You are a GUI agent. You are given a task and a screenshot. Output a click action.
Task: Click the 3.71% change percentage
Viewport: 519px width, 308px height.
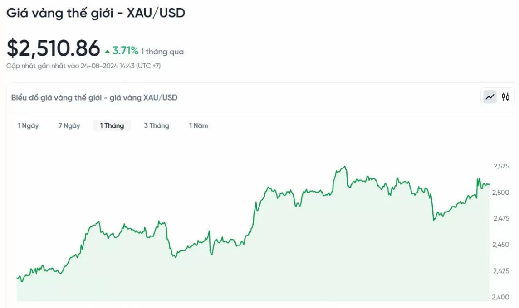[x=125, y=51]
